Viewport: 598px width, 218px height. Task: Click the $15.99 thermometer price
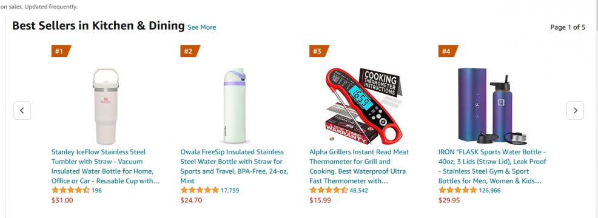pyautogui.click(x=320, y=200)
